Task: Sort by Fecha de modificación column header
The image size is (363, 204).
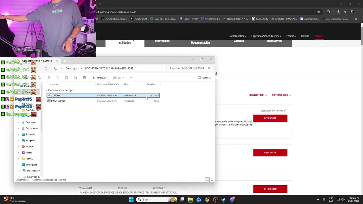Action: tap(108, 84)
